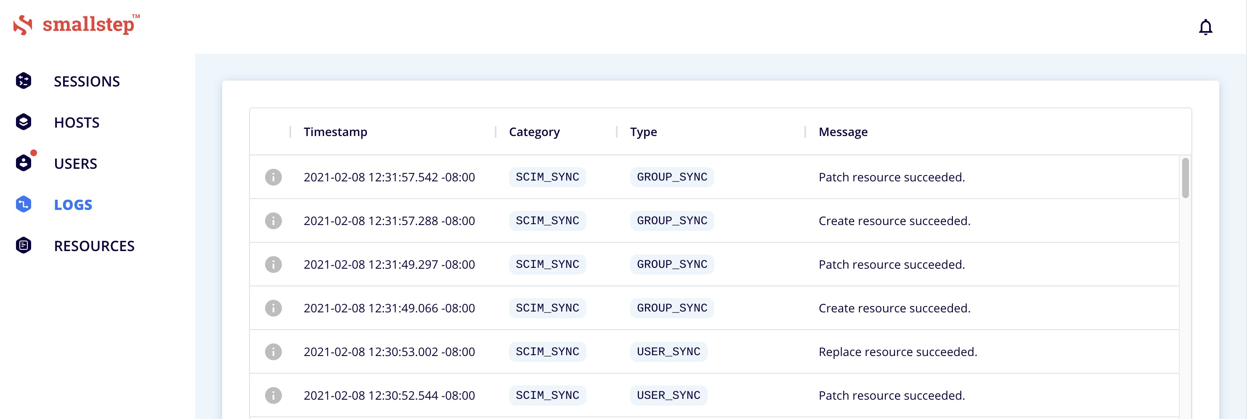Sort by the Timestamp column header

tap(335, 131)
